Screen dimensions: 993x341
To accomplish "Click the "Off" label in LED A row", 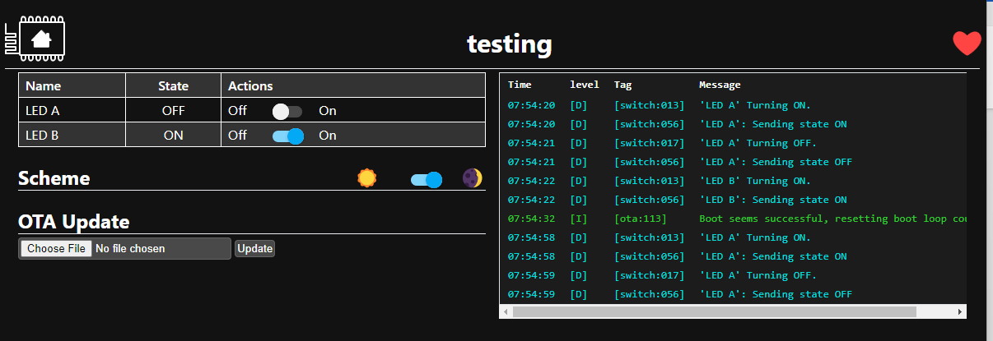I will tap(237, 111).
